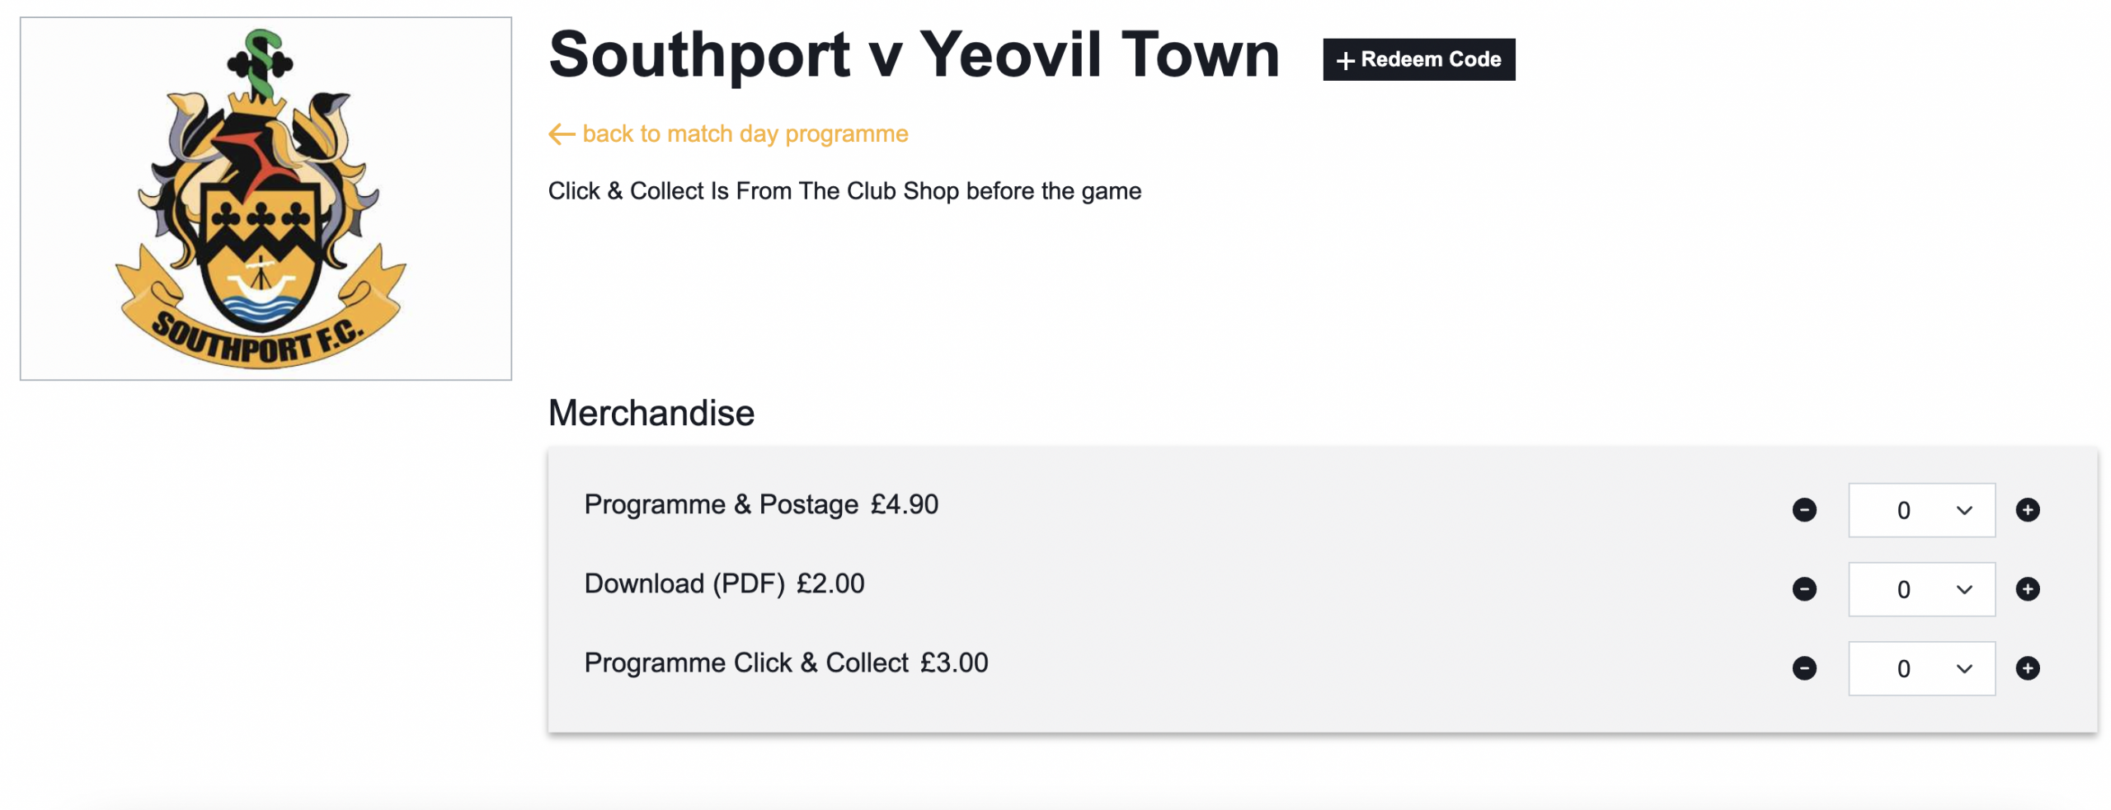The image size is (2111, 810).
Task: Reduce Programme Click & Collect quantity
Action: tap(1803, 668)
